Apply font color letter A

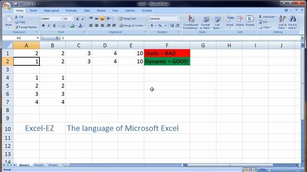(x=80, y=26)
